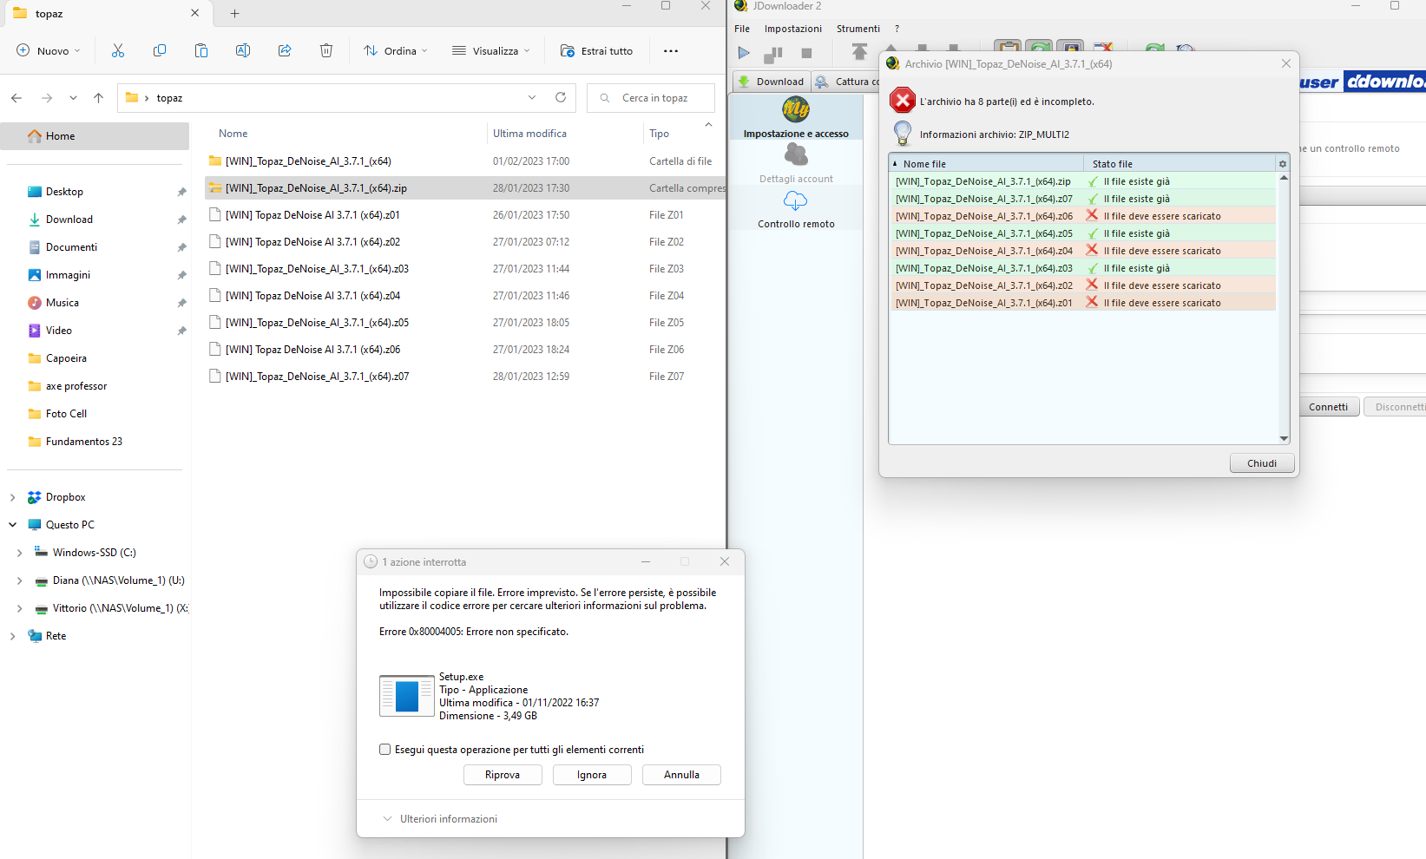Sort Explorer list by Ultima modifica column
The image size is (1426, 859).
(x=564, y=134)
